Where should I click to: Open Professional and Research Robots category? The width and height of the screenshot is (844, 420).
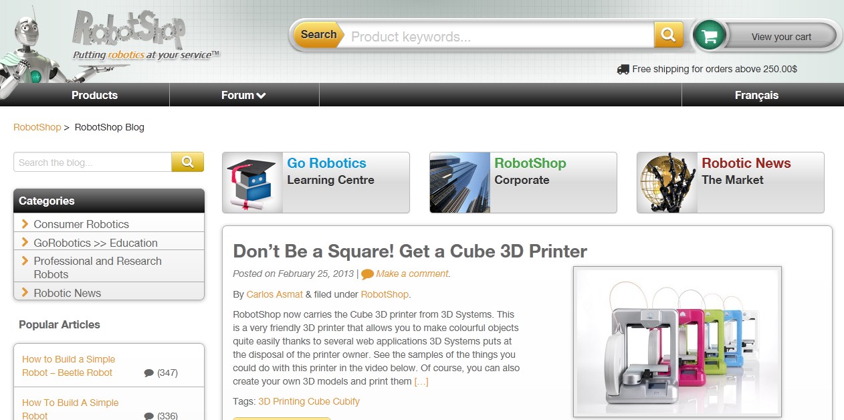98,268
